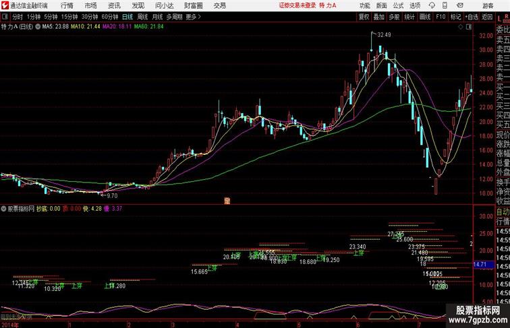Click the 统计 statistics button
510x328 pixels.
point(409,17)
